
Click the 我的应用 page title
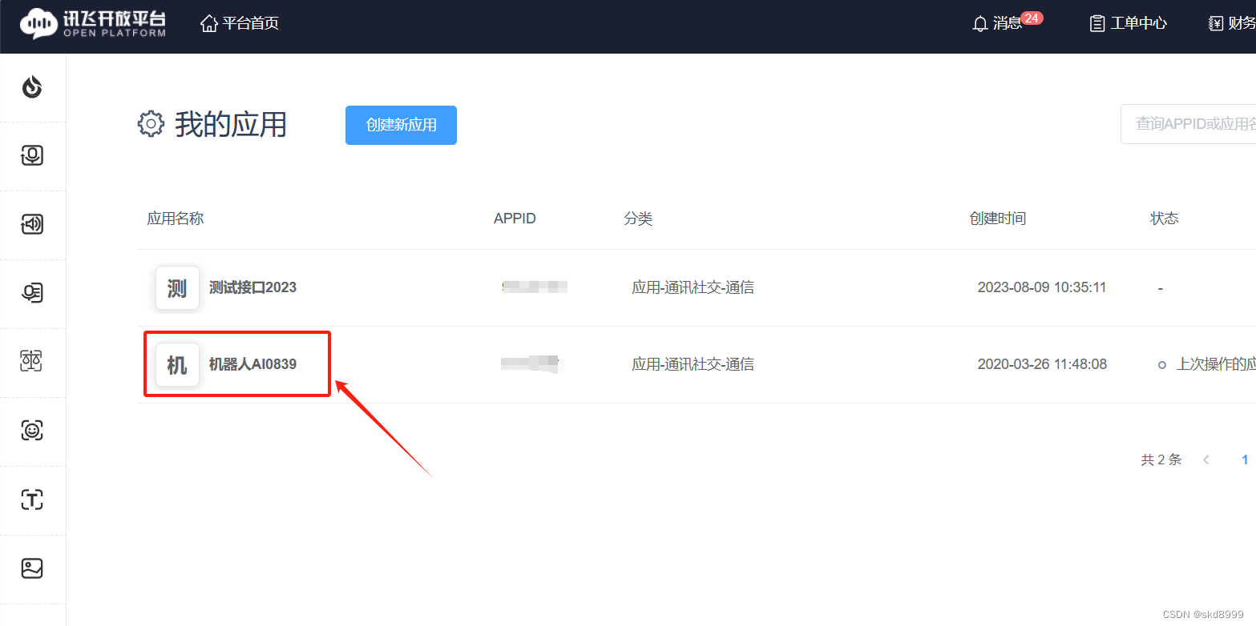click(231, 125)
